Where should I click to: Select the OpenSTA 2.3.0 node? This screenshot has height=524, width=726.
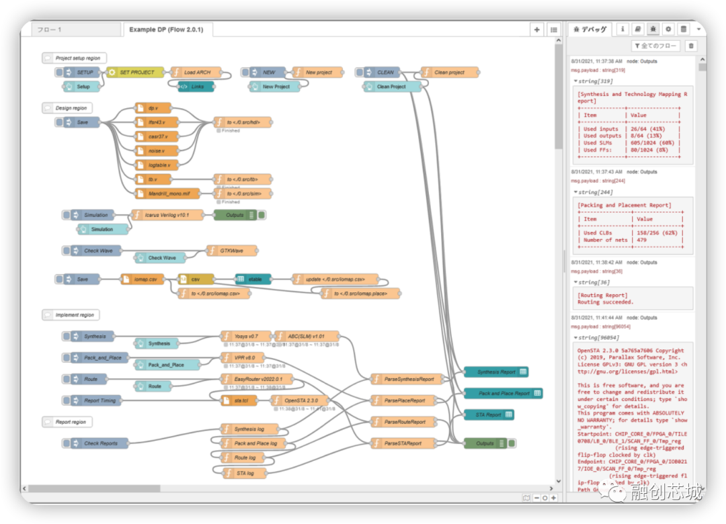point(300,400)
